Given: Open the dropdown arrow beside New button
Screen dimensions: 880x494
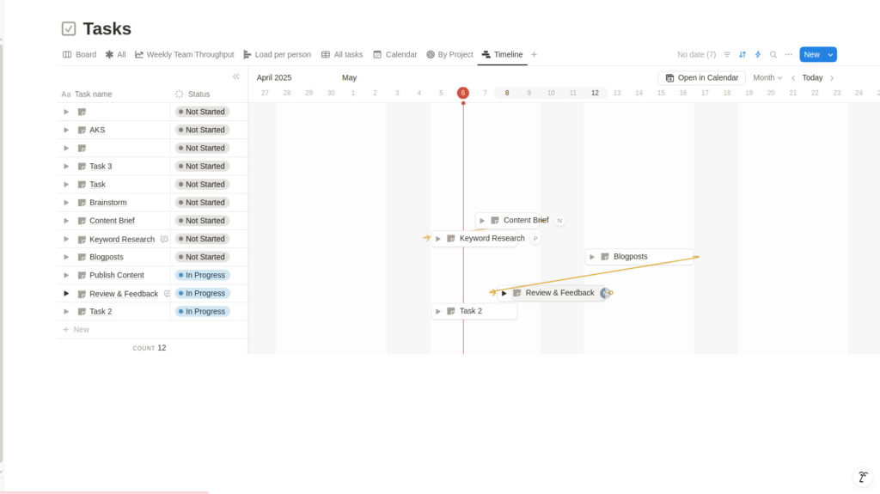Looking at the screenshot, I should [x=830, y=54].
